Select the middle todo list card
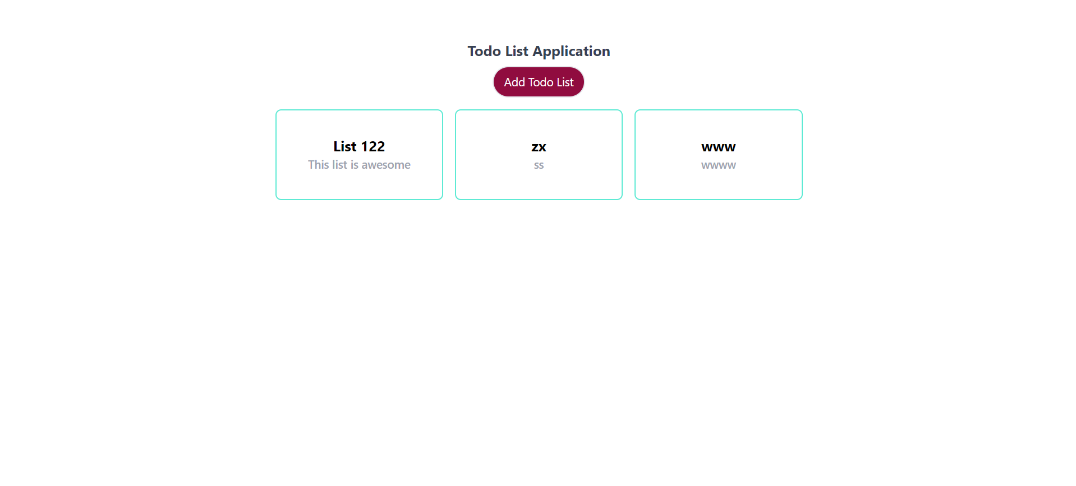The height and width of the screenshot is (486, 1076). [x=538, y=155]
